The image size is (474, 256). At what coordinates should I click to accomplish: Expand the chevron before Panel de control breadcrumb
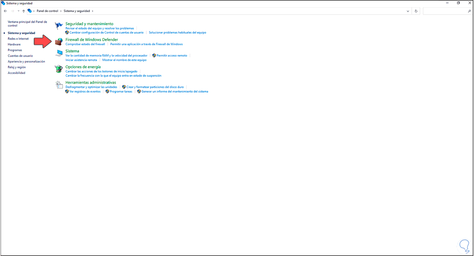(x=34, y=11)
